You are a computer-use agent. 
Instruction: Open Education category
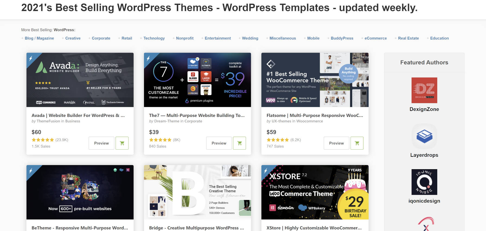[x=439, y=38]
